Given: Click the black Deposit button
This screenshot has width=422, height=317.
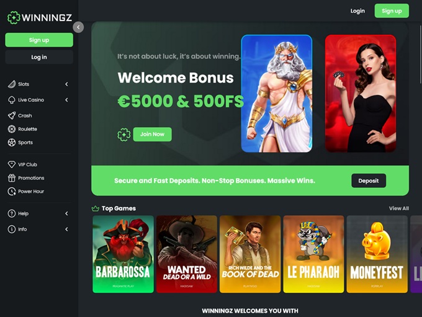Looking at the screenshot, I should (x=369, y=181).
